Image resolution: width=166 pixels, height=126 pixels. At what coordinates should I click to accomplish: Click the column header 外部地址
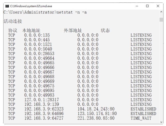click(73, 30)
